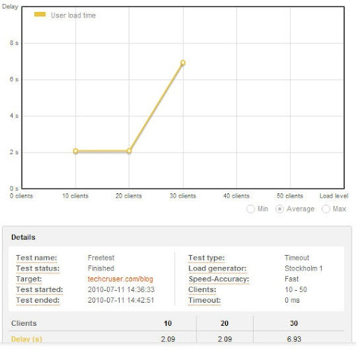Click the 6.93 delay value cell
This screenshot has width=358, height=351.
pyautogui.click(x=294, y=339)
